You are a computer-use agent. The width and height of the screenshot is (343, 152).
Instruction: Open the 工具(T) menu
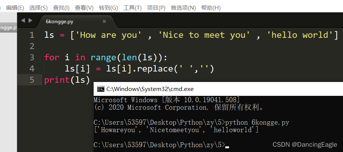coord(132,8)
